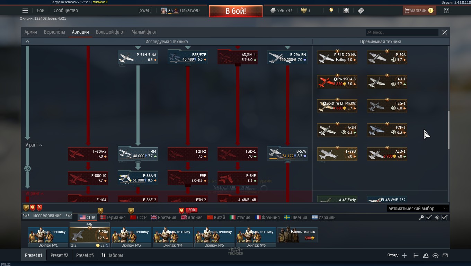Collapse the V ранг section
Screen dimensions: 471x266
pyautogui.click(x=34, y=145)
